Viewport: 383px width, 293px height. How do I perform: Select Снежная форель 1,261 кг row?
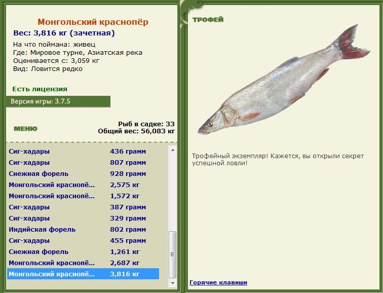coord(83,252)
